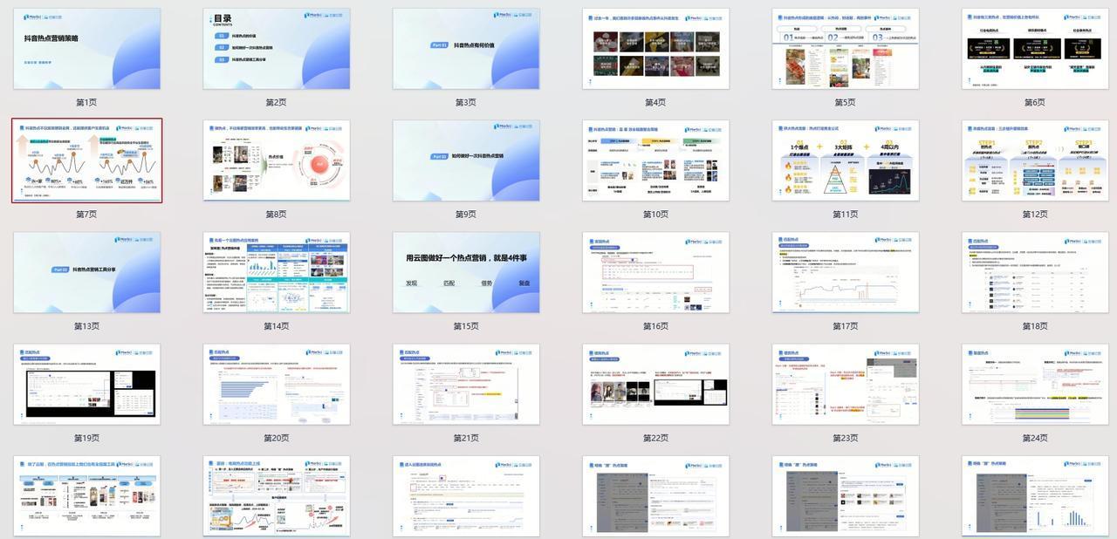This screenshot has height=539, width=1117.
Task: Click the page label 第2页
Action: click(x=276, y=103)
